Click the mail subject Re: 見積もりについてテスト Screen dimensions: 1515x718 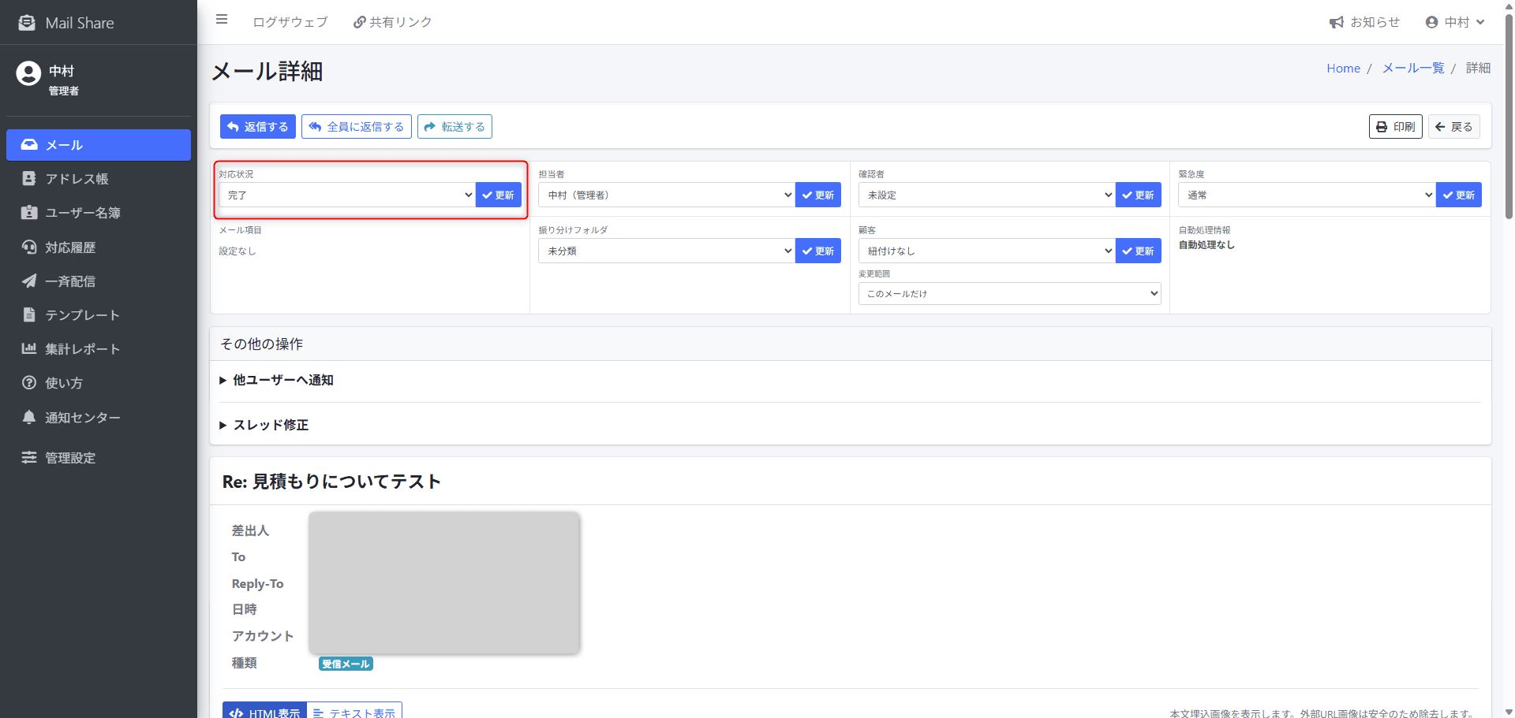tap(331, 482)
